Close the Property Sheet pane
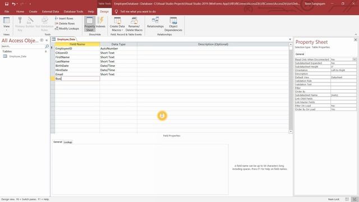This screenshot has height=202, width=359. click(356, 40)
